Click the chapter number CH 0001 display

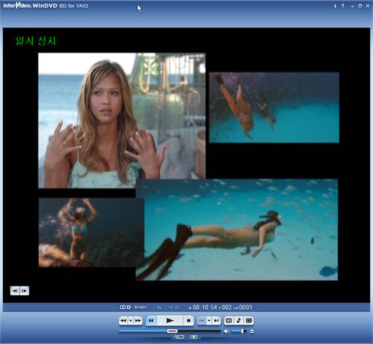pos(242,308)
